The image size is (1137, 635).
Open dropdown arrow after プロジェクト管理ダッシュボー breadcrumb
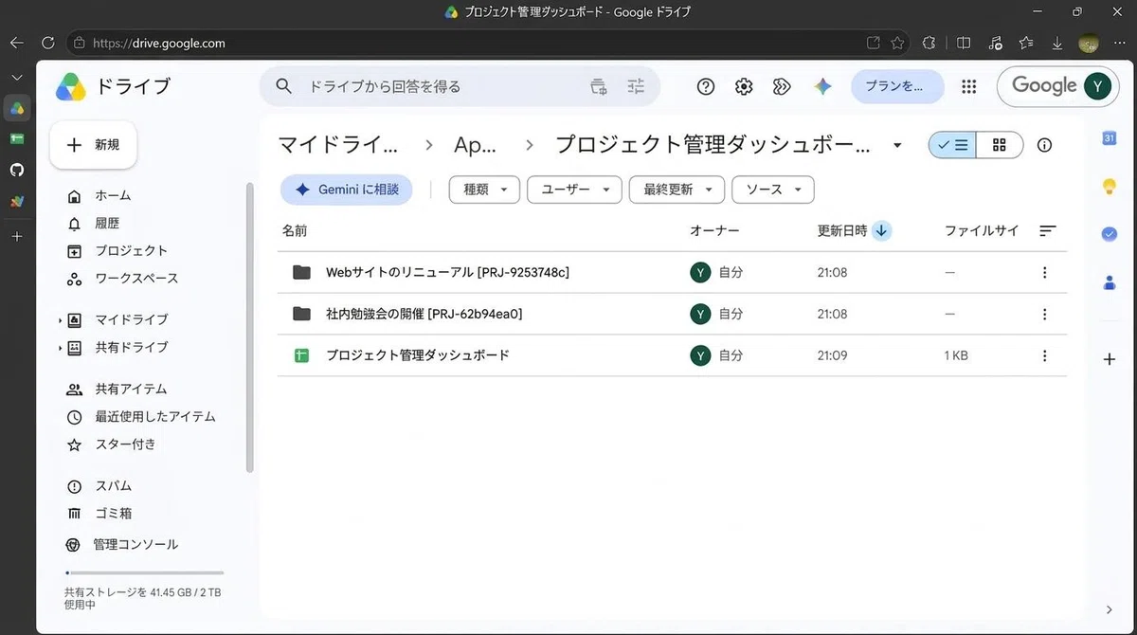[897, 145]
